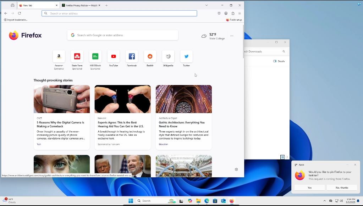Image resolution: width=363 pixels, height=206 pixels.
Task: Open the Firefox account icon
Action: tap(226, 13)
